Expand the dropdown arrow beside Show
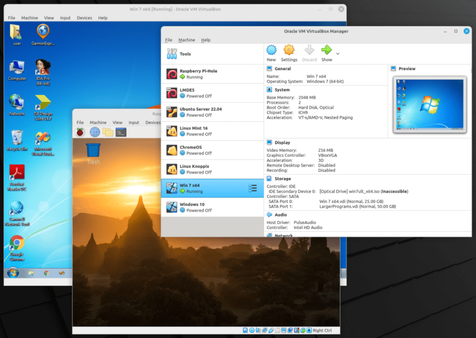The image size is (476, 338). click(337, 54)
